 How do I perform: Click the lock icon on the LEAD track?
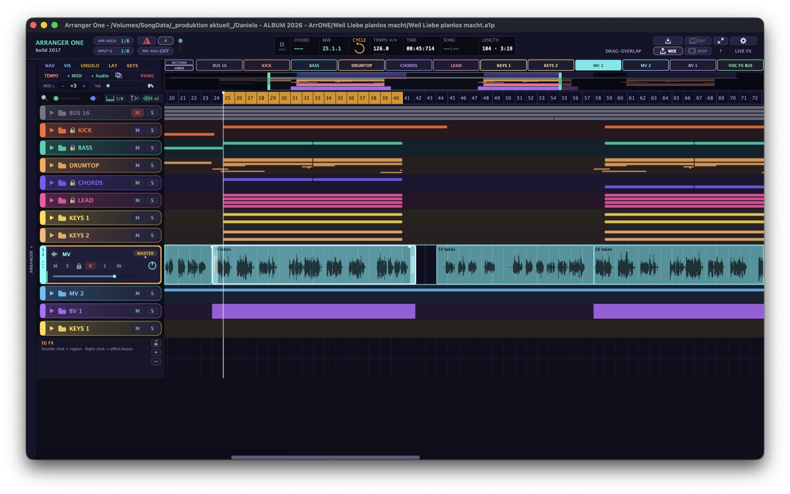coord(73,200)
